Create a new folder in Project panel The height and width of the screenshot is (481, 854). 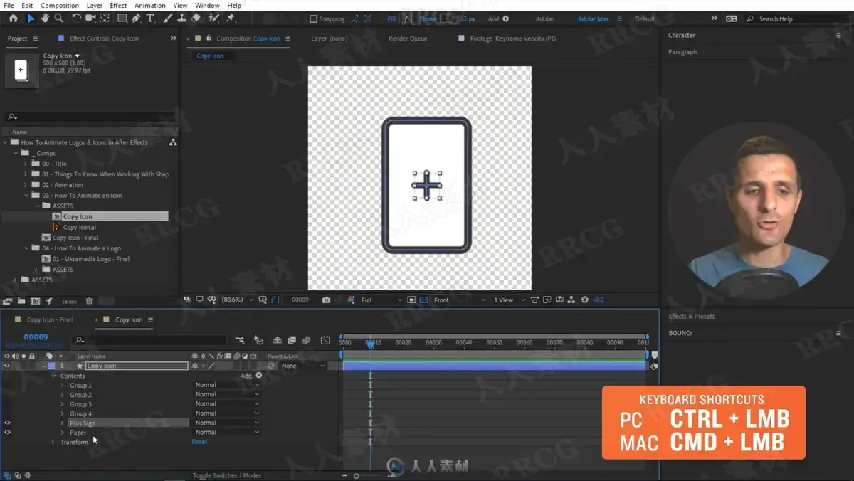[x=21, y=301]
